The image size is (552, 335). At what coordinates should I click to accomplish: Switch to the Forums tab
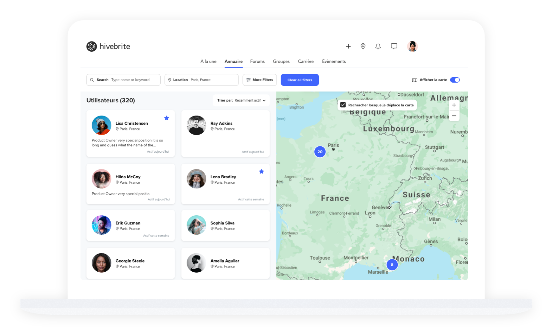pos(257,61)
